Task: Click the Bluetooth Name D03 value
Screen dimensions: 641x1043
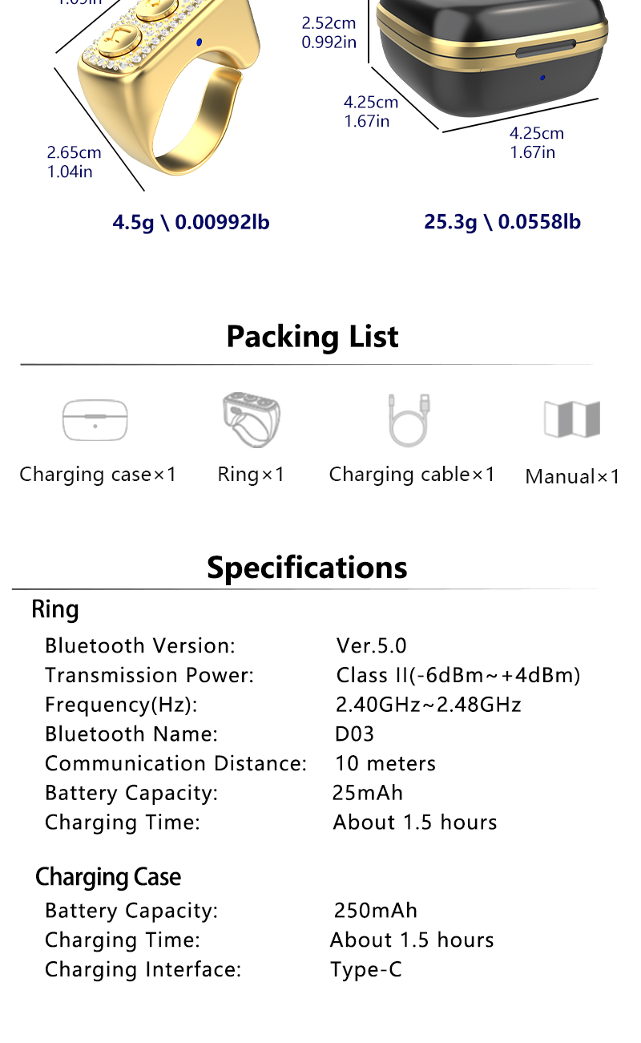Action: [355, 734]
